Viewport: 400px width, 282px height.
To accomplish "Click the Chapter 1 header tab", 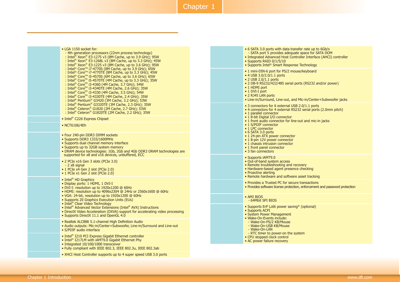I will 200,7.
